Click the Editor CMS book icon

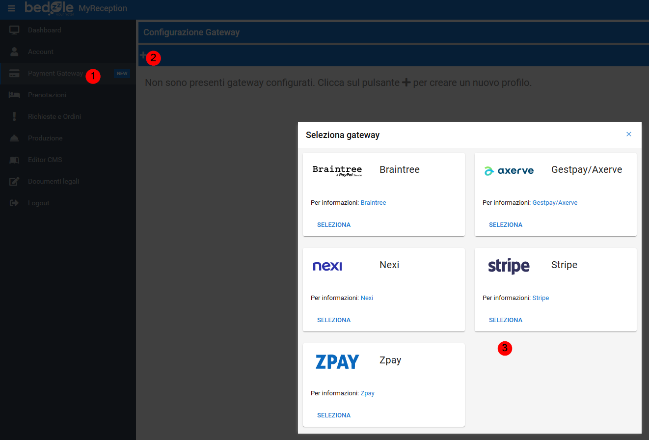14,160
